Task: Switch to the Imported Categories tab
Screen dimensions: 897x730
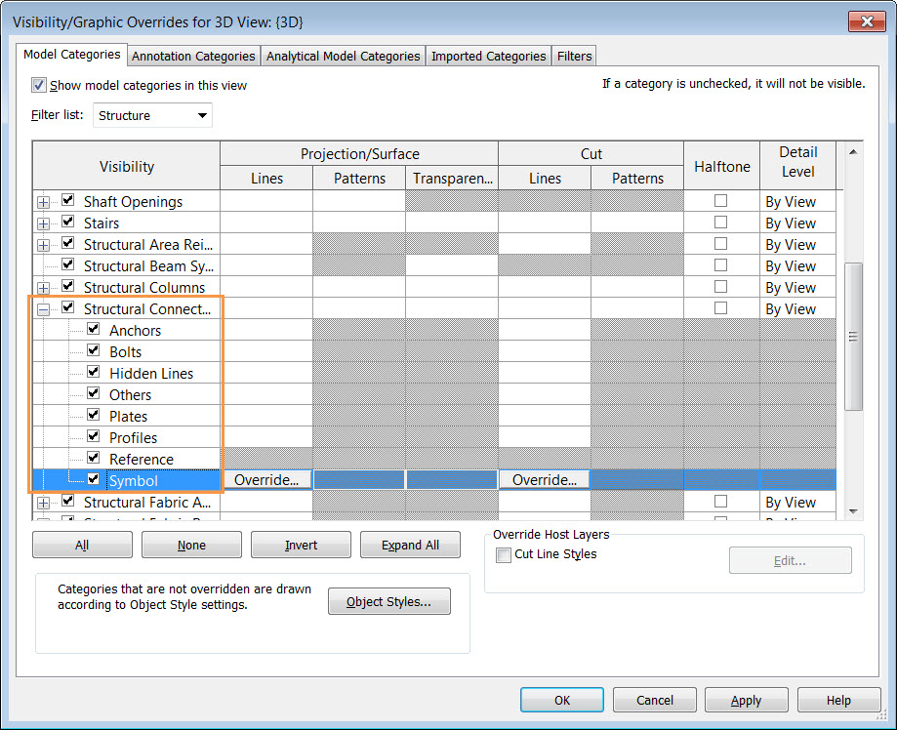Action: coord(488,56)
